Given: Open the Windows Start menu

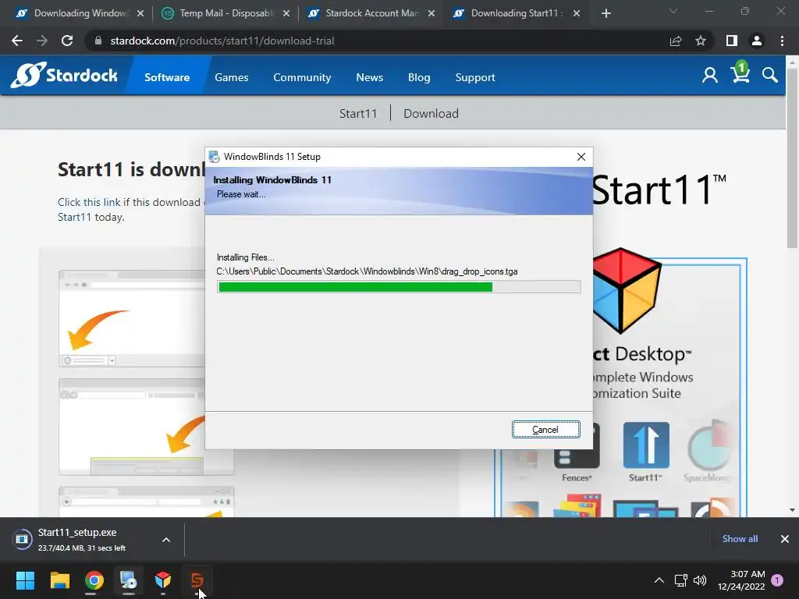Looking at the screenshot, I should [25, 580].
